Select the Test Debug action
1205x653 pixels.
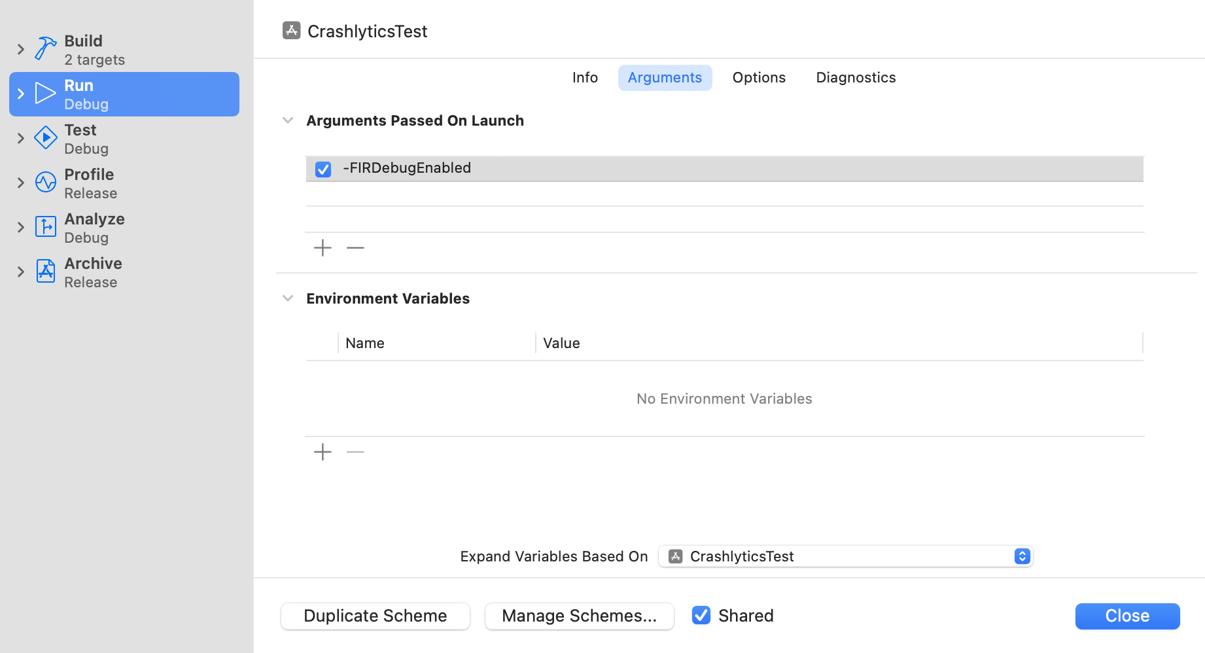124,139
